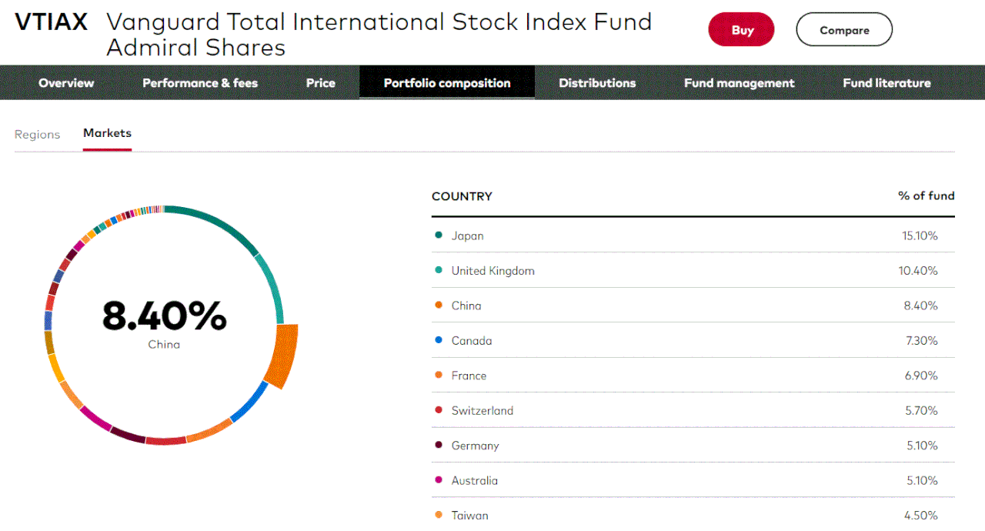Select the Markets sub-tab

click(107, 134)
